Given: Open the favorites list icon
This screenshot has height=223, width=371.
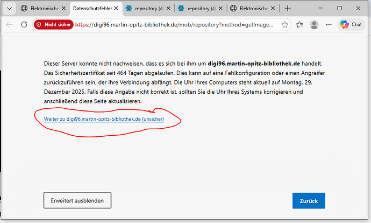Looking at the screenshot, I should pyautogui.click(x=299, y=25).
